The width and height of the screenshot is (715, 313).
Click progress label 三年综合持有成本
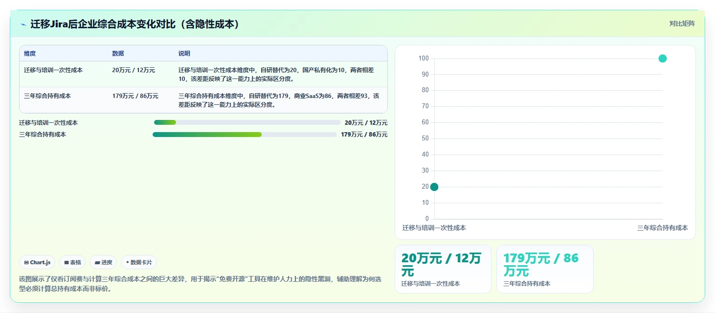[43, 135]
